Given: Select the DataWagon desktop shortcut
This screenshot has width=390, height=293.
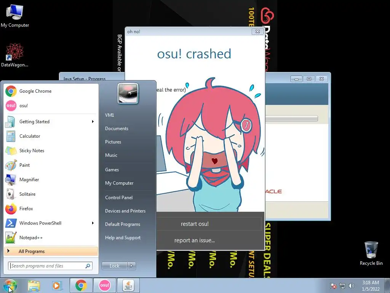Looking at the screenshot, I should (x=15, y=55).
